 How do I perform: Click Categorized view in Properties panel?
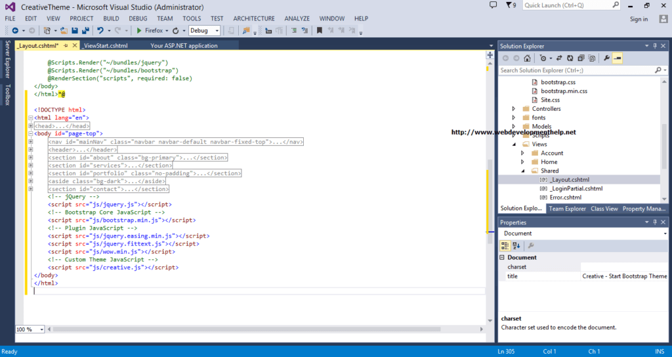coord(505,245)
